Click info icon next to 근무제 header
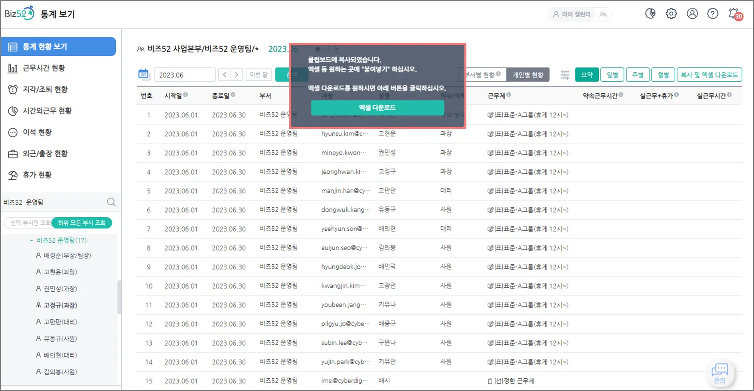 (509, 95)
